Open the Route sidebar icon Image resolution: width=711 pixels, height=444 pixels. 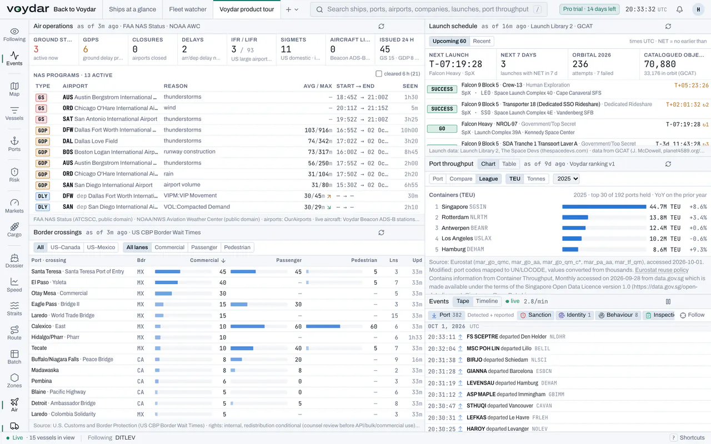[x=14, y=332]
